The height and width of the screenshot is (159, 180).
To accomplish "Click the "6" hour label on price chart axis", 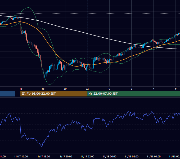I will (176, 89).
